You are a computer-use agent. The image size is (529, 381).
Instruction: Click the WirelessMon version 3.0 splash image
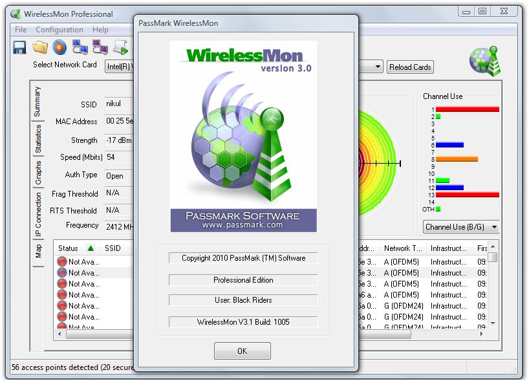click(x=243, y=136)
